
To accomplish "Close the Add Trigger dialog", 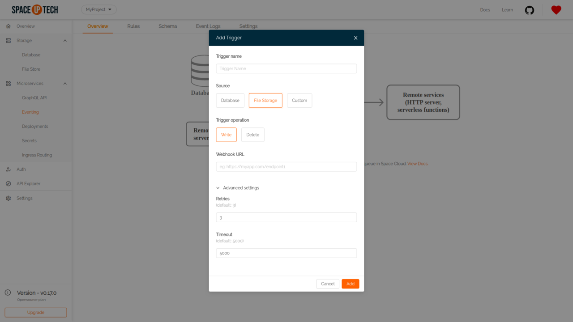I will coord(355,38).
